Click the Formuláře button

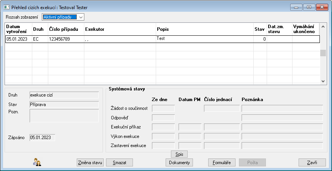coord(222,163)
